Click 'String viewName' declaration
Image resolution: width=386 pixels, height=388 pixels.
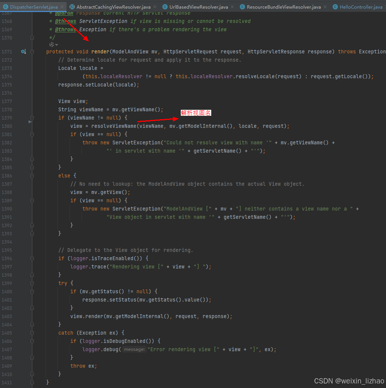81,110
